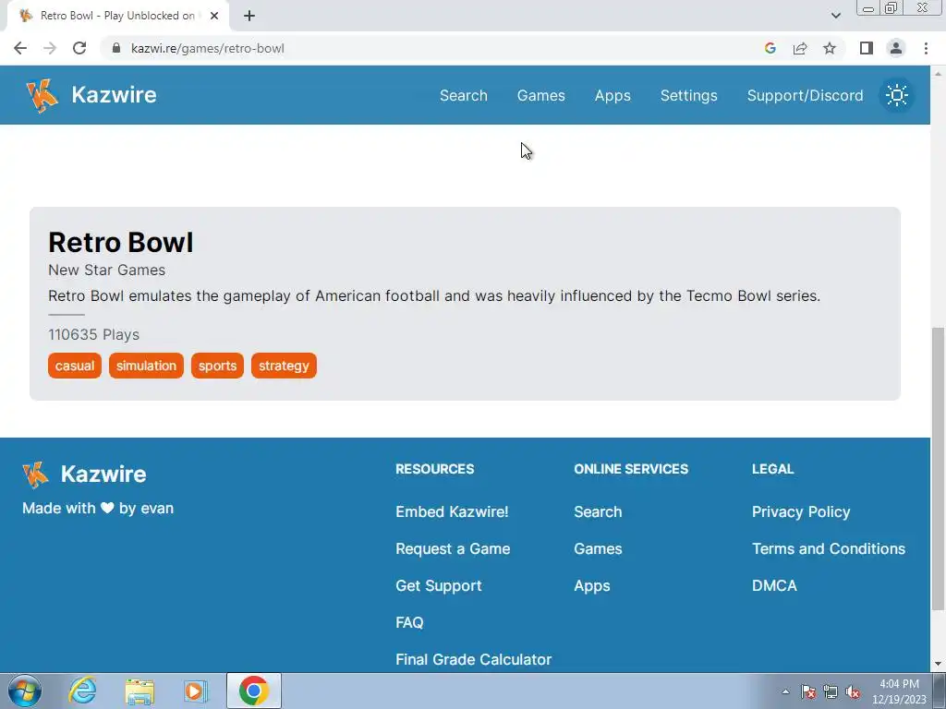Click the sports tag
The image size is (946, 709).
click(x=217, y=366)
